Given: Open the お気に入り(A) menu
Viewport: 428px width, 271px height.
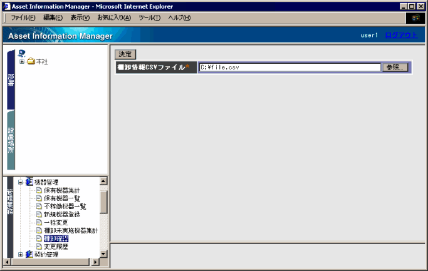Looking at the screenshot, I should (x=114, y=18).
